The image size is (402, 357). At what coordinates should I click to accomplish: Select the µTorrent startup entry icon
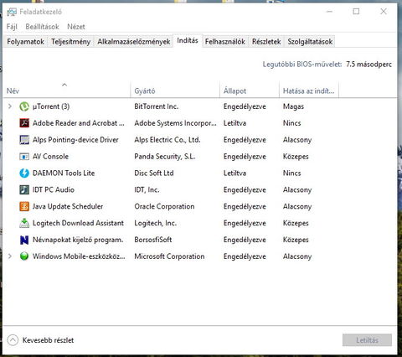click(x=24, y=106)
